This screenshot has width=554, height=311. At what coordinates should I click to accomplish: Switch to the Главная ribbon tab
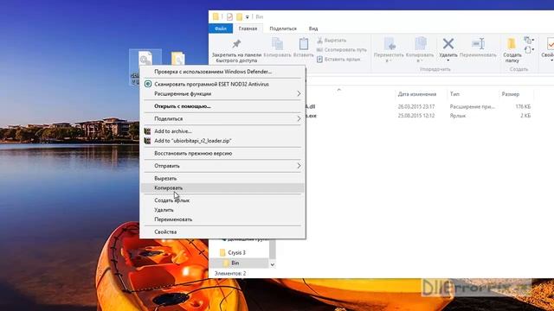tap(248, 29)
